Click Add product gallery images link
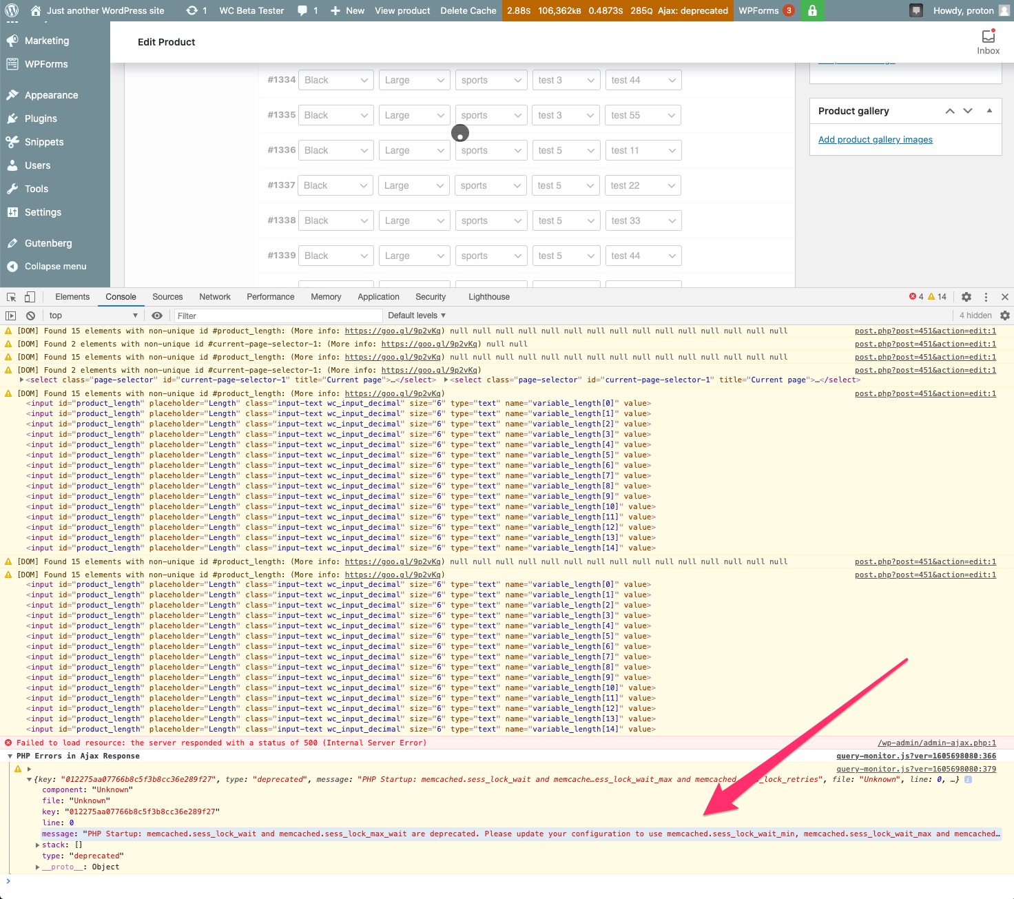The image size is (1014, 899). click(876, 139)
